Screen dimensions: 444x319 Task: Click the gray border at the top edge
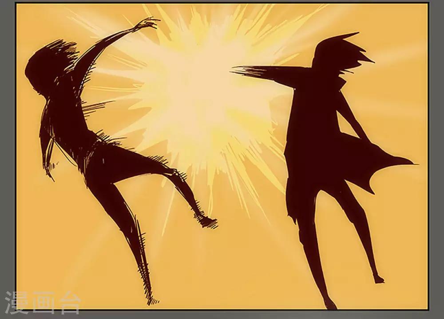(x=222, y=2)
